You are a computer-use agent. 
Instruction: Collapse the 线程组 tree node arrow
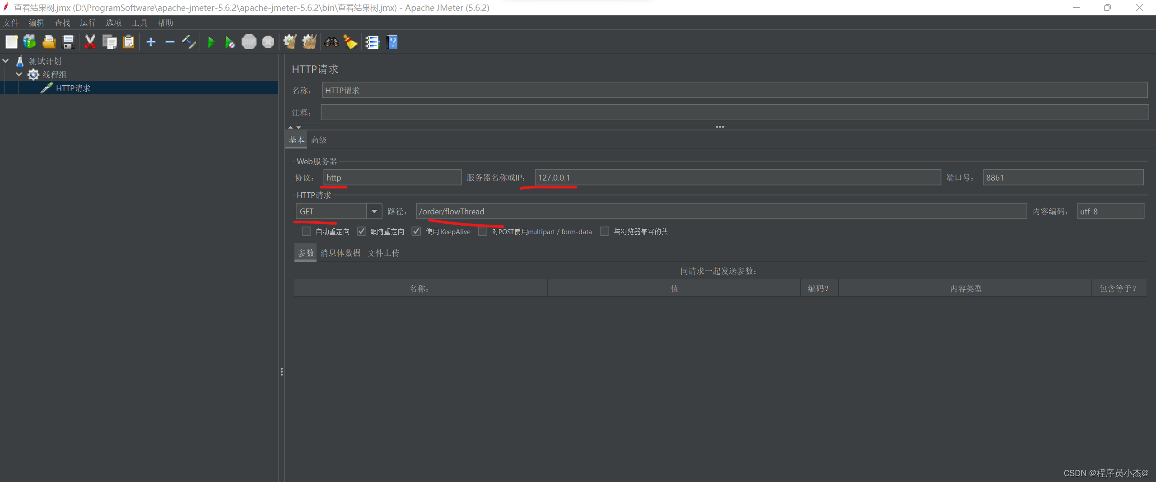[x=19, y=74]
